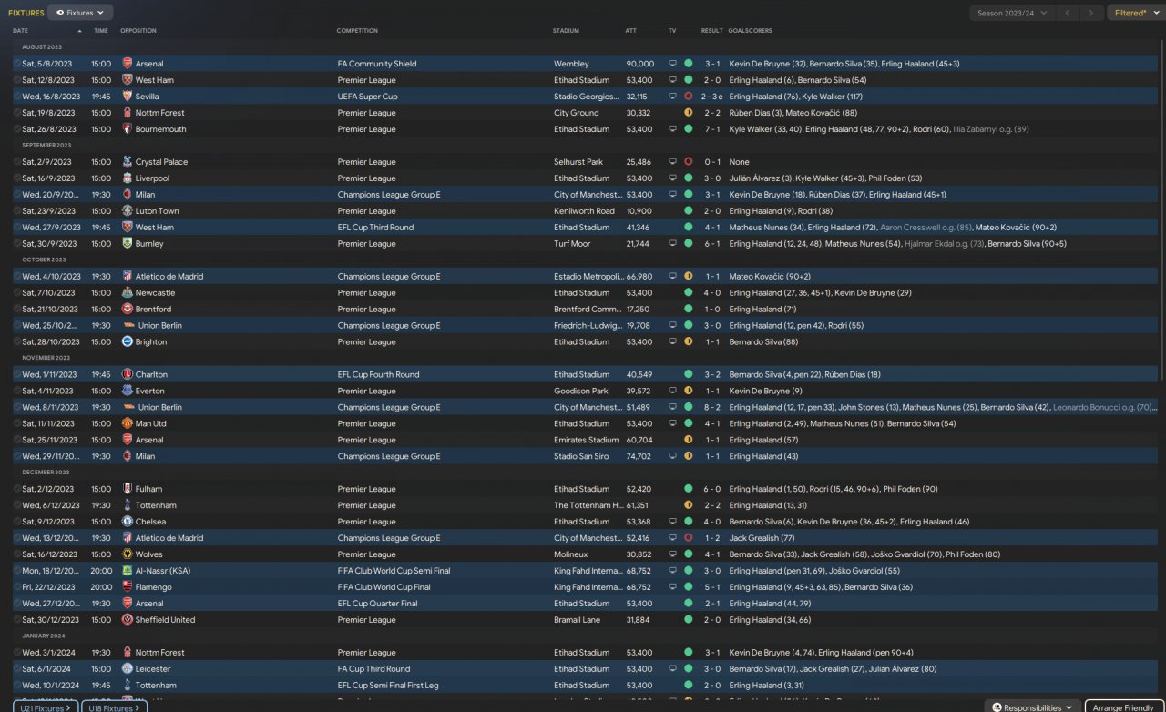1166x712 pixels.
Task: Open the FA Community Shield competition link
Action: [377, 64]
